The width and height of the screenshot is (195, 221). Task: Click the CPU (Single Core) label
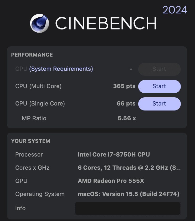click(40, 104)
